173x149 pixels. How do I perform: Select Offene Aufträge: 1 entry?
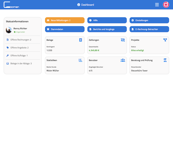22,56
